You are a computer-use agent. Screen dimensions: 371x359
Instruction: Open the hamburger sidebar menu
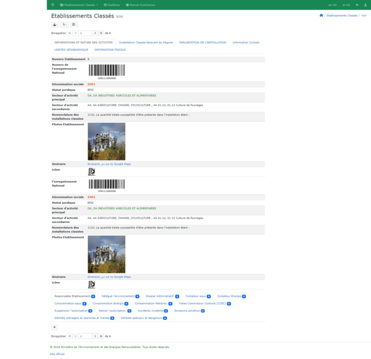53,5
